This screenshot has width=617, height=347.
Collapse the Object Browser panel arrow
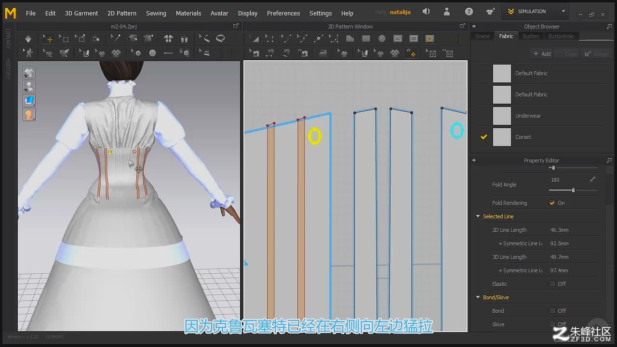(x=474, y=27)
